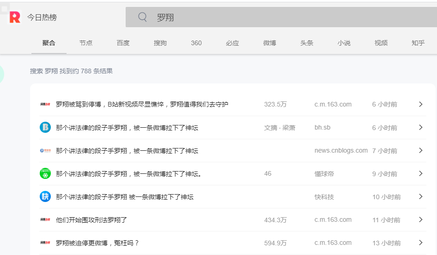Switch to the 百度 tab

pos(123,43)
